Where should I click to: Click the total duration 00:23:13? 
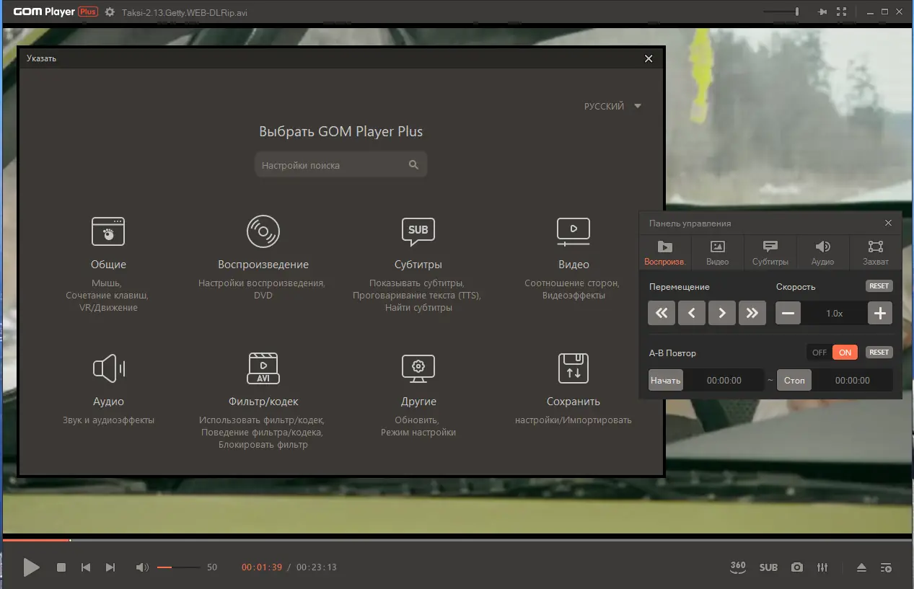pos(317,567)
